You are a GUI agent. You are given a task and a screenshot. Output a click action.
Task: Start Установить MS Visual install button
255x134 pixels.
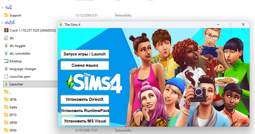pyautogui.click(x=85, y=121)
